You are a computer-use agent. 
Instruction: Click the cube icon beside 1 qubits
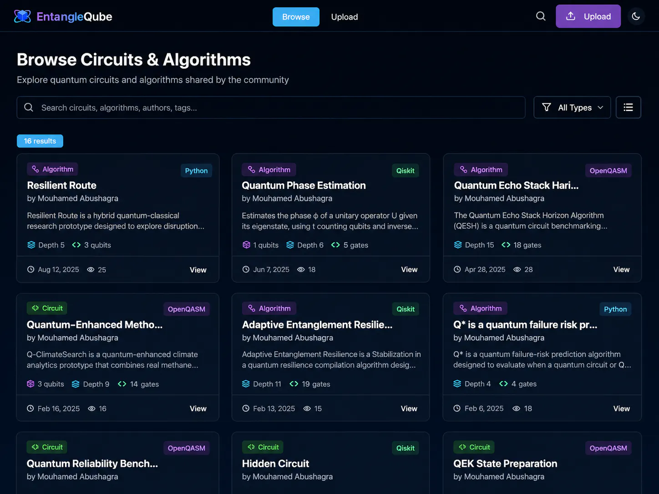[x=246, y=245]
